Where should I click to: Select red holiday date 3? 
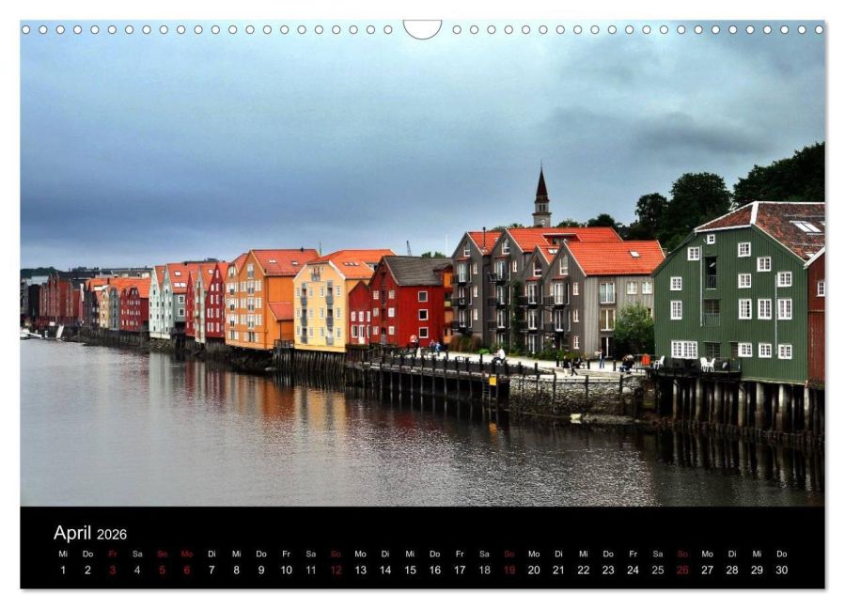(x=113, y=570)
